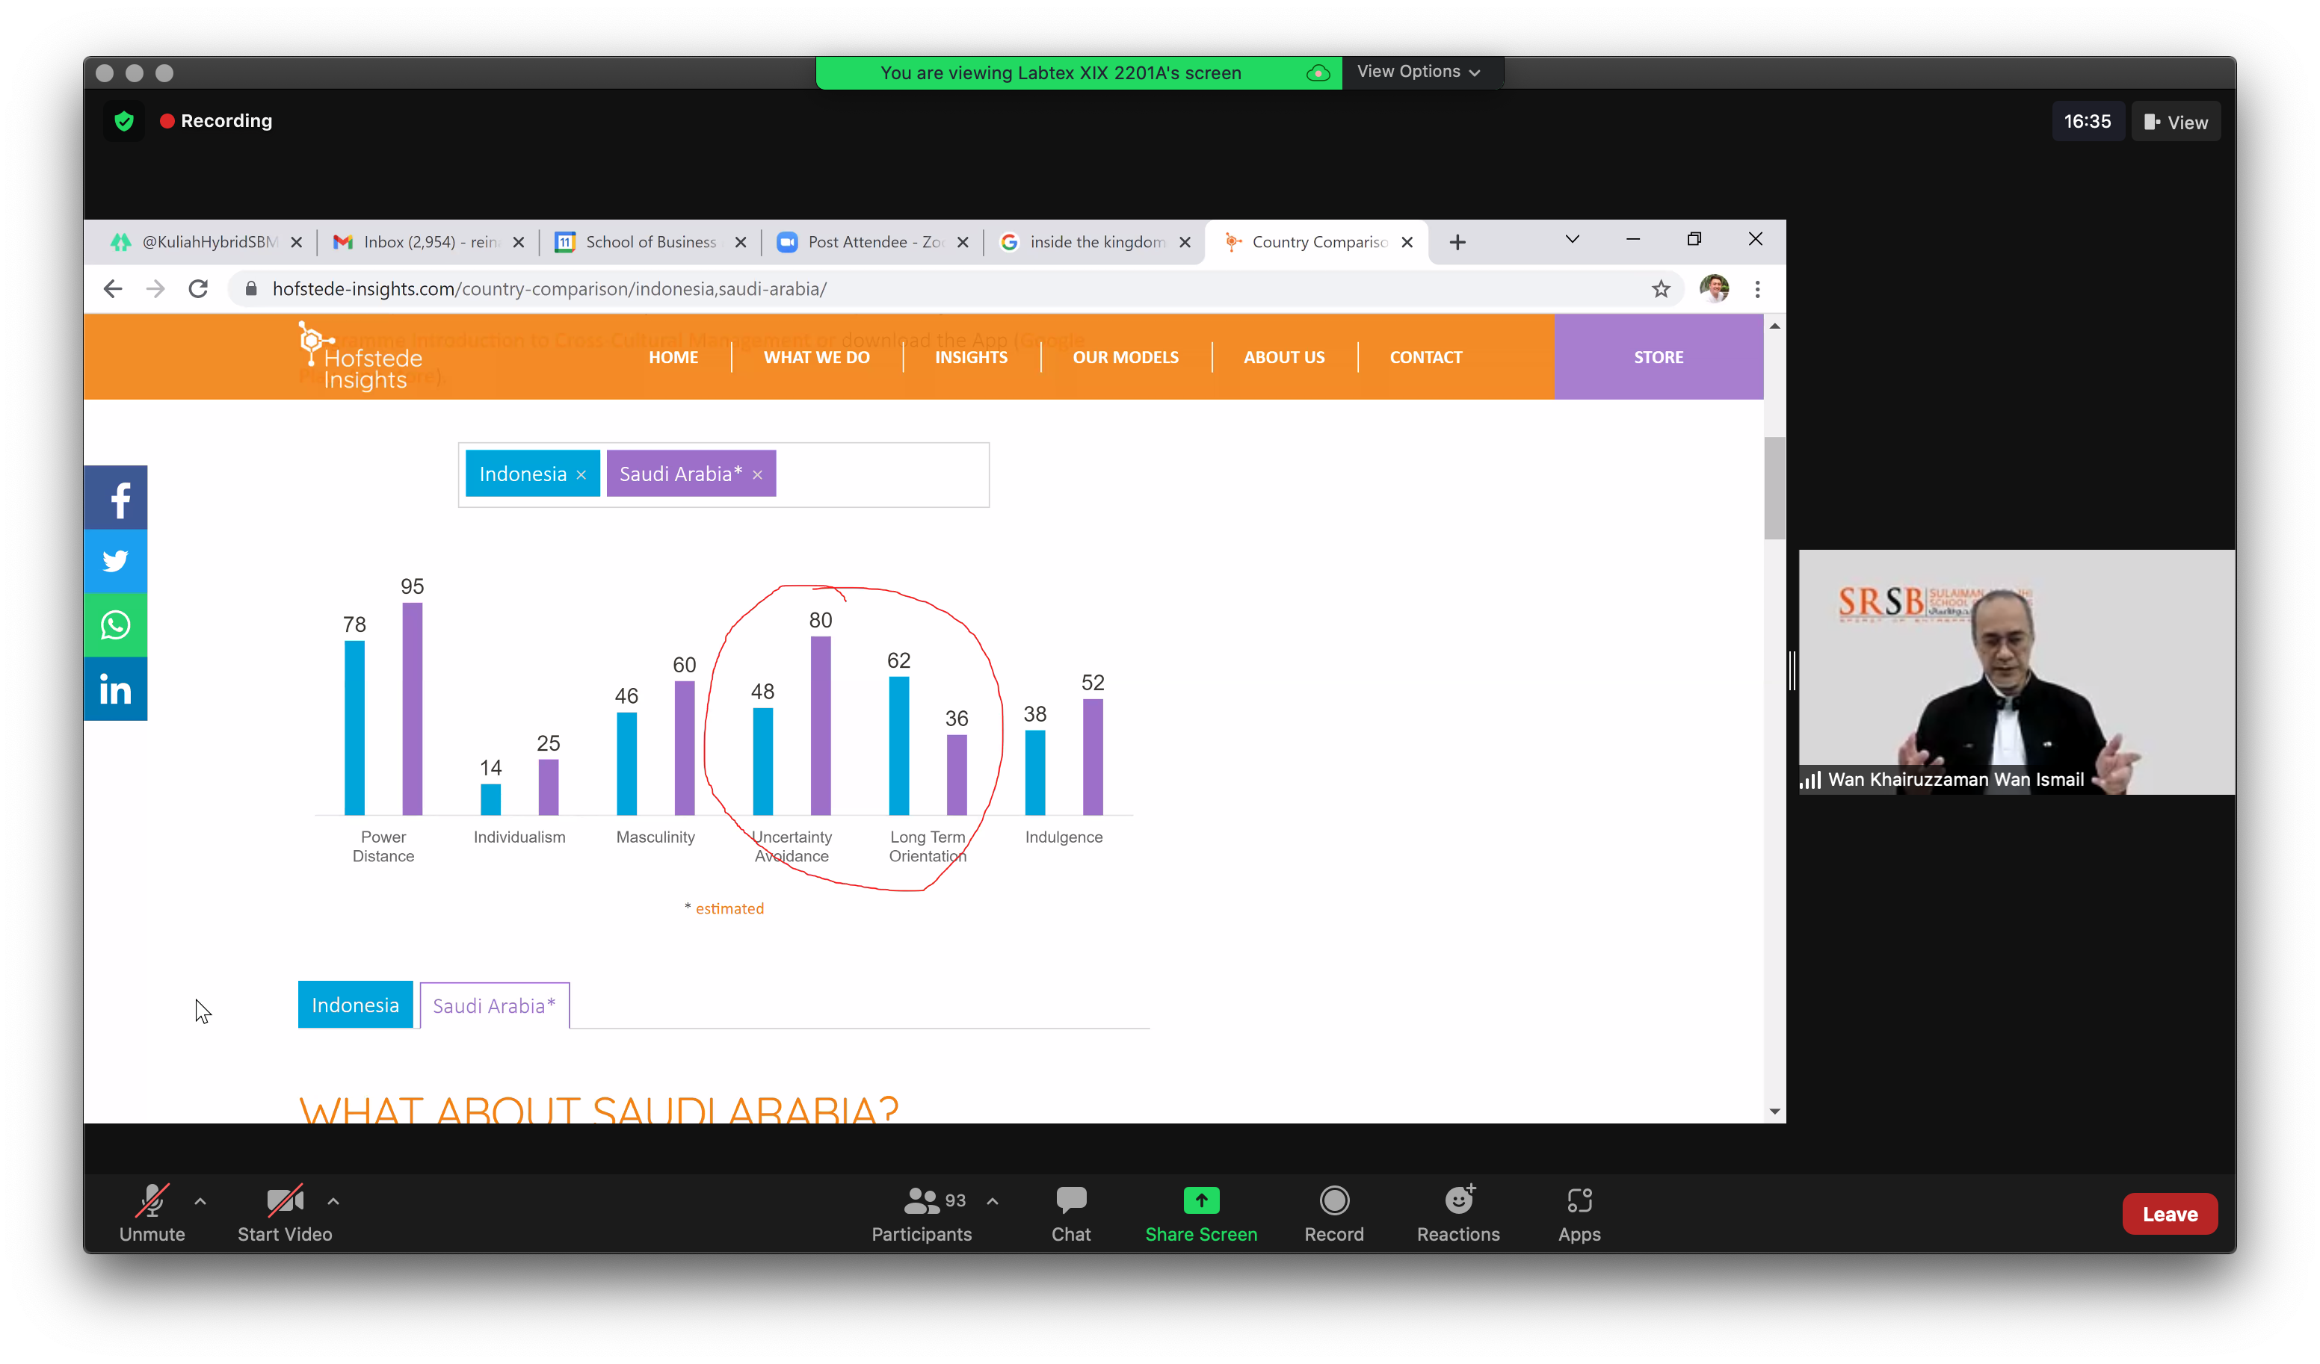Click the Saudi Arabia Indulgence bar (52)
The height and width of the screenshot is (1364, 2320).
(x=1093, y=757)
